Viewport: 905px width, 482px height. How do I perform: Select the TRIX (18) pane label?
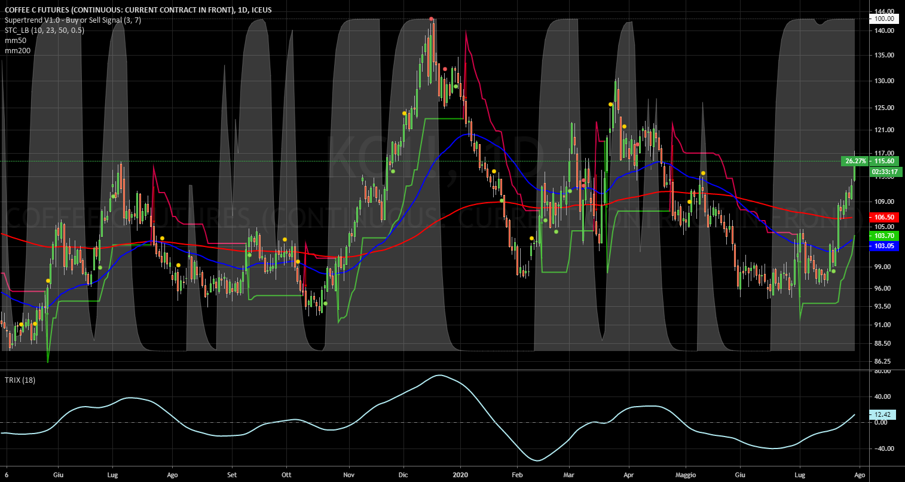tap(20, 380)
